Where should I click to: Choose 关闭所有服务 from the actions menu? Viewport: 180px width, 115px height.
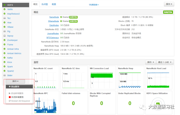click(19, 97)
